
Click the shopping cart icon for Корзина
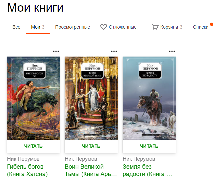(x=155, y=27)
